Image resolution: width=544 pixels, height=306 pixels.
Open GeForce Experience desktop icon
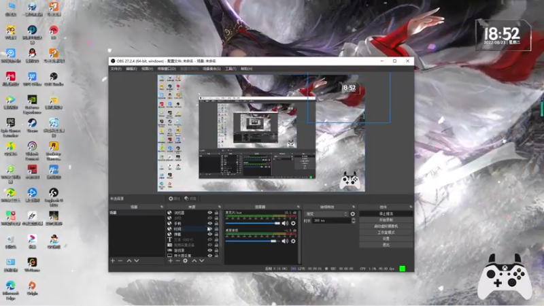pyautogui.click(x=32, y=104)
